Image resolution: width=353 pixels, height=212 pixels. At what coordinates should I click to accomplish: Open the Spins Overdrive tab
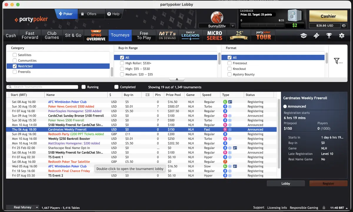96,36
